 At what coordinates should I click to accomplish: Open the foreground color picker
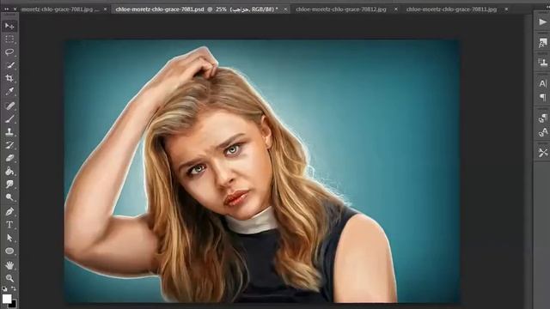7,299
